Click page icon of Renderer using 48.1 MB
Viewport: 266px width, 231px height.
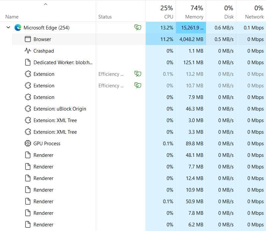pyautogui.click(x=28, y=155)
